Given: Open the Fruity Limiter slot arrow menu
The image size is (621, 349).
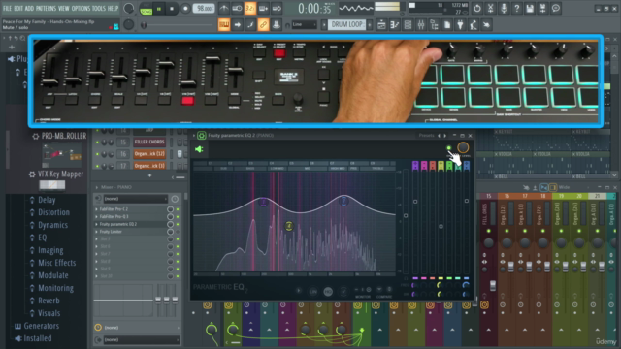Looking at the screenshot, I should (96, 232).
